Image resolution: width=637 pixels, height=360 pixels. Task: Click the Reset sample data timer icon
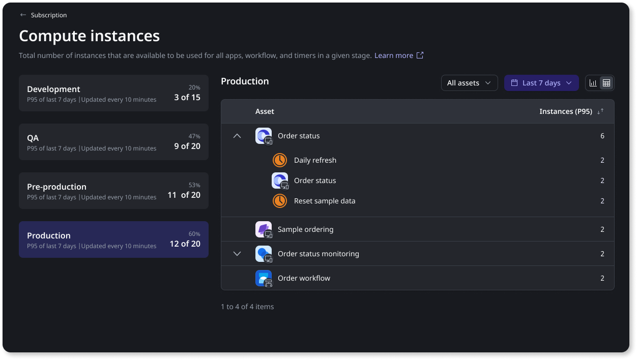280,201
